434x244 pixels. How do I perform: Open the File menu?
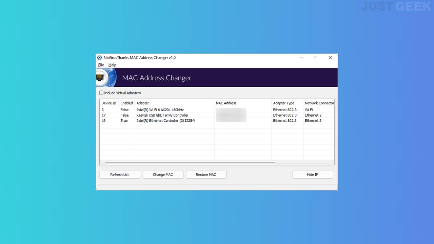click(x=101, y=65)
